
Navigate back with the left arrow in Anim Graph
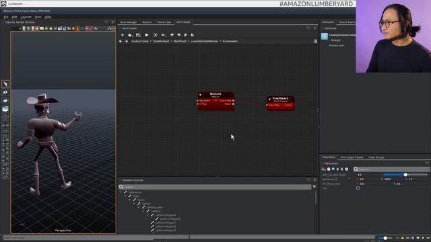coord(121,41)
